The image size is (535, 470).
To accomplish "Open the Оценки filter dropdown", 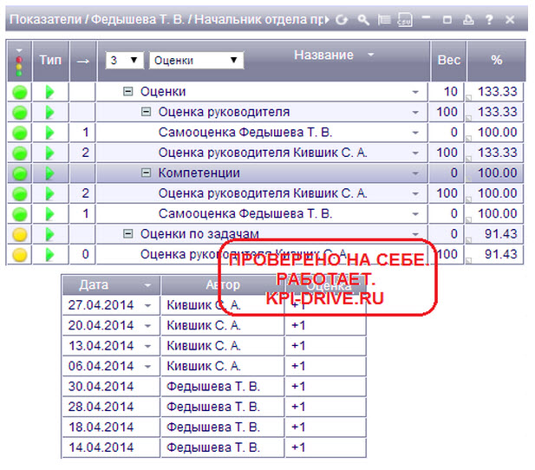I will pyautogui.click(x=196, y=61).
